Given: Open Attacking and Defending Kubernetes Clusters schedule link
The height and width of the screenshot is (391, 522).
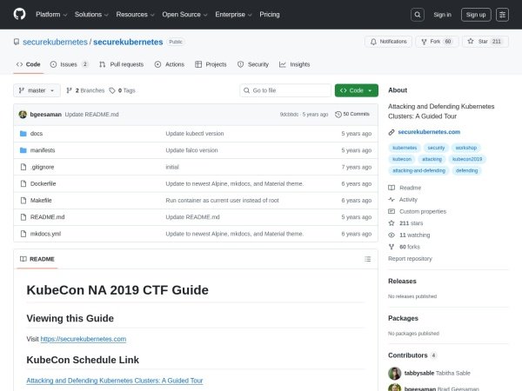Looking at the screenshot, I should pyautogui.click(x=115, y=381).
